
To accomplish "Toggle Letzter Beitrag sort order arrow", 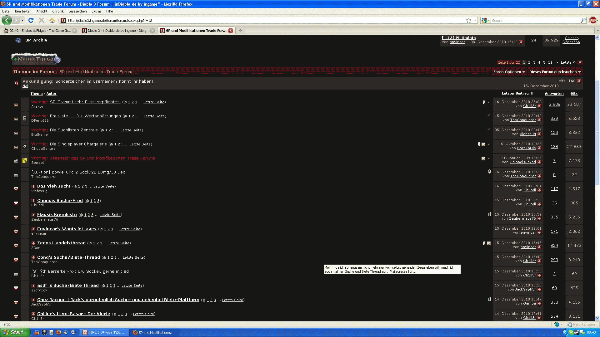I will [532, 94].
